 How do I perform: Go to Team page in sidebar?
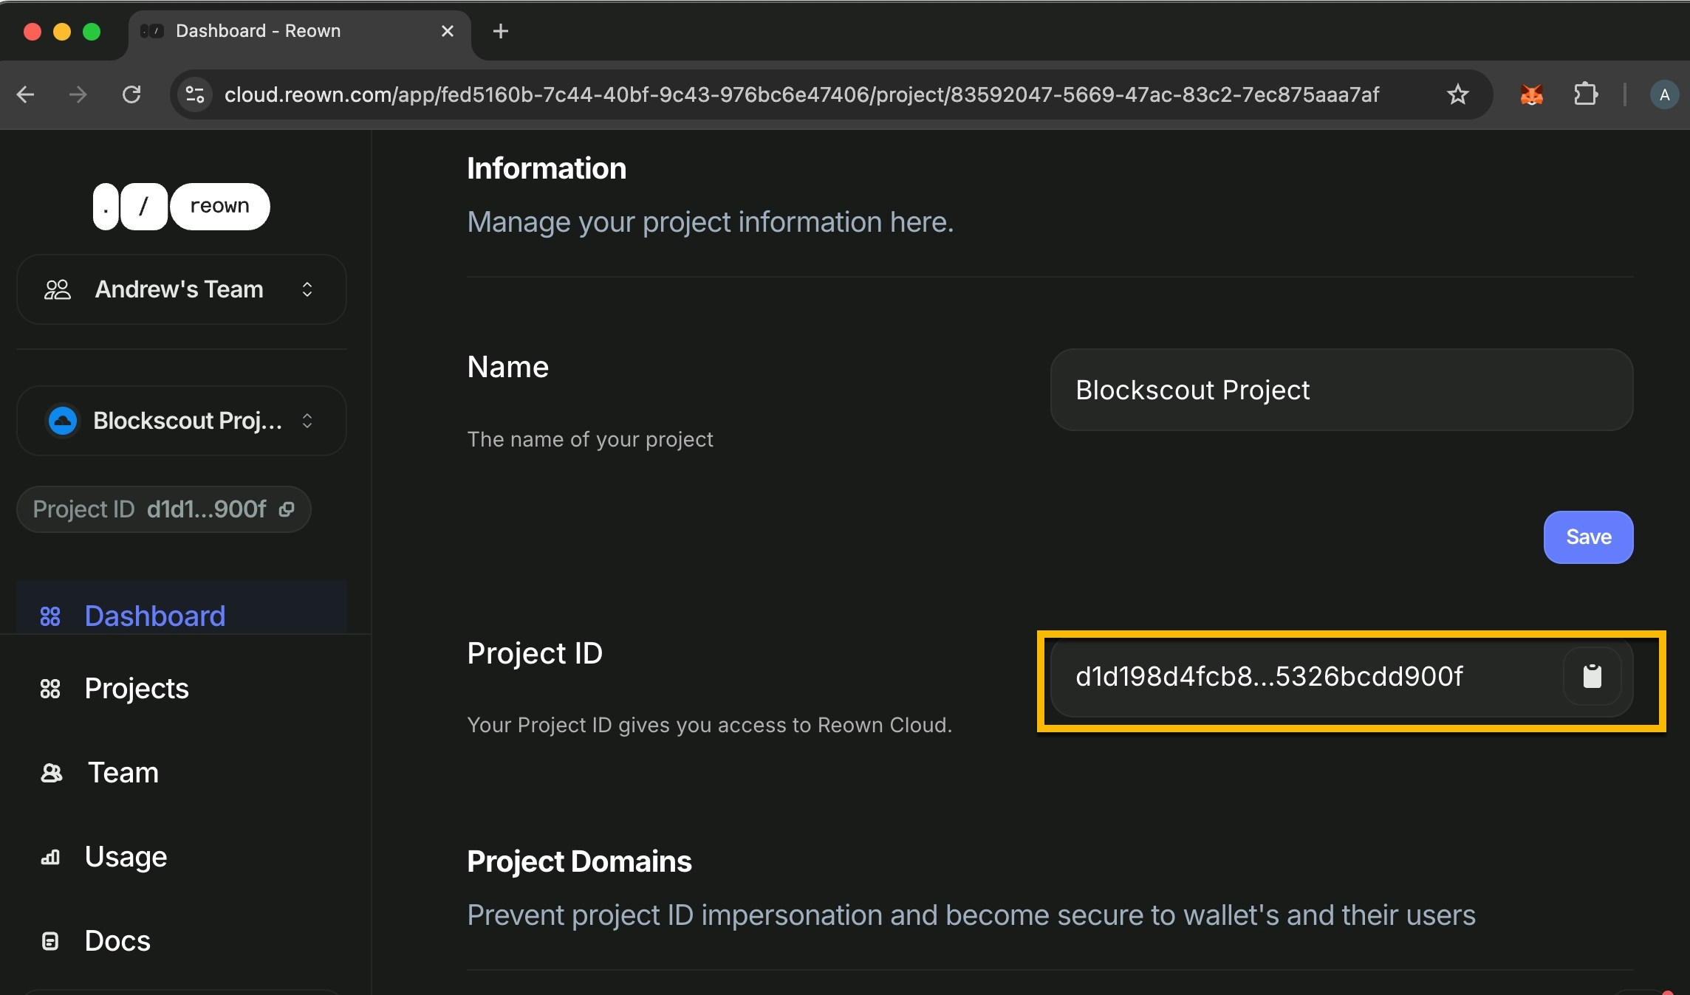tap(123, 773)
